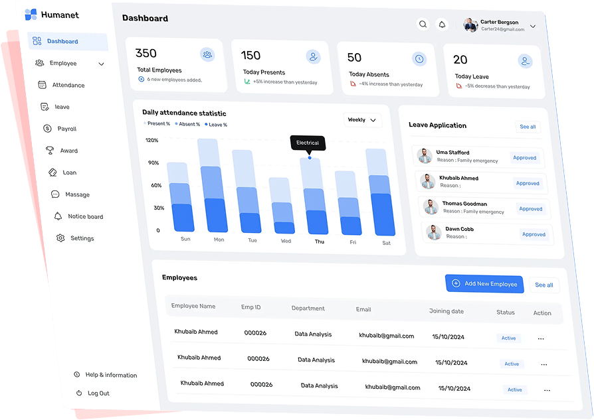The width and height of the screenshot is (594, 420).
Task: Open the Weekly period dropdown
Action: point(363,120)
